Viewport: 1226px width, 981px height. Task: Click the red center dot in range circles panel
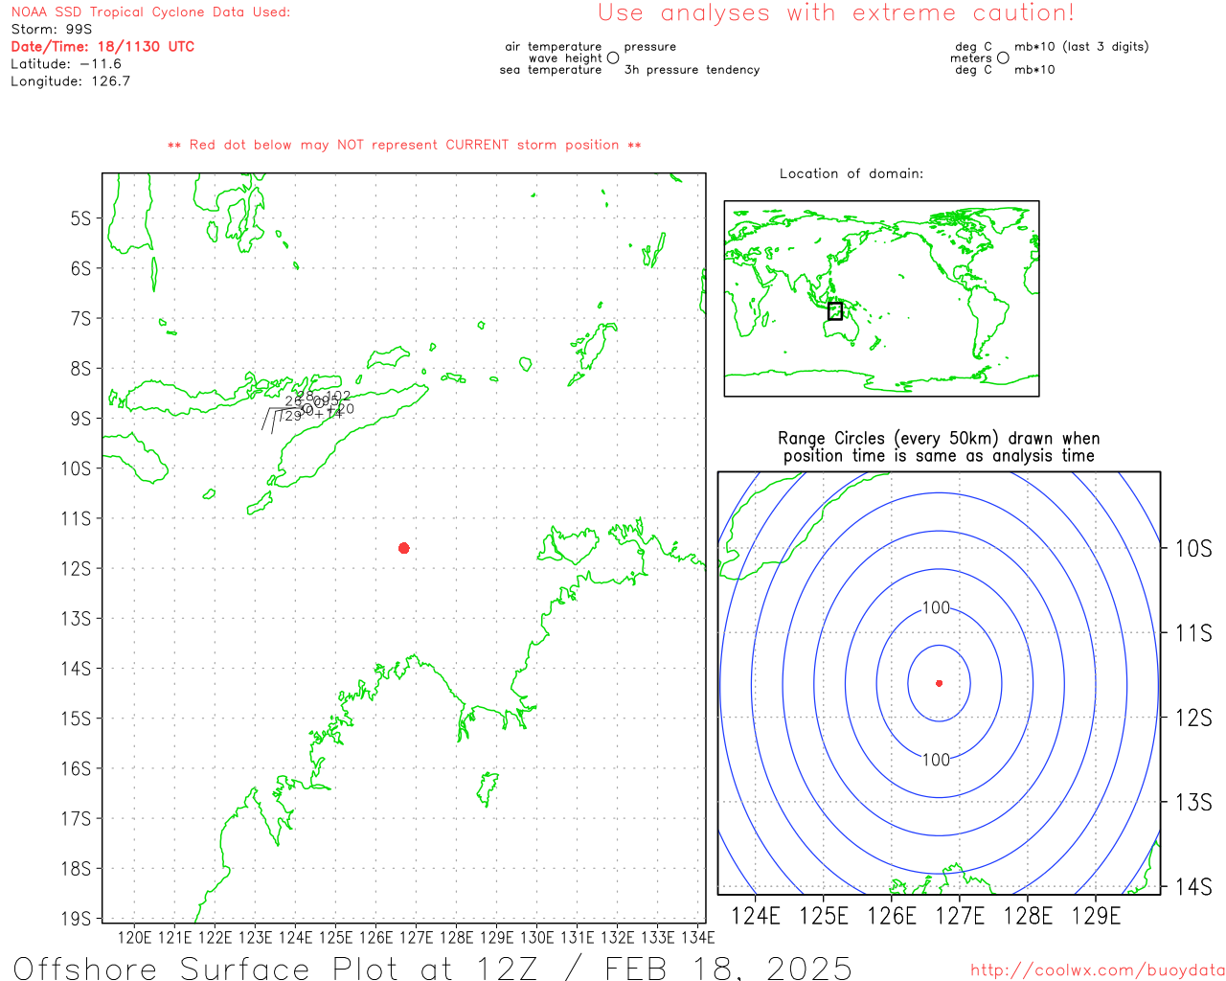click(x=939, y=683)
